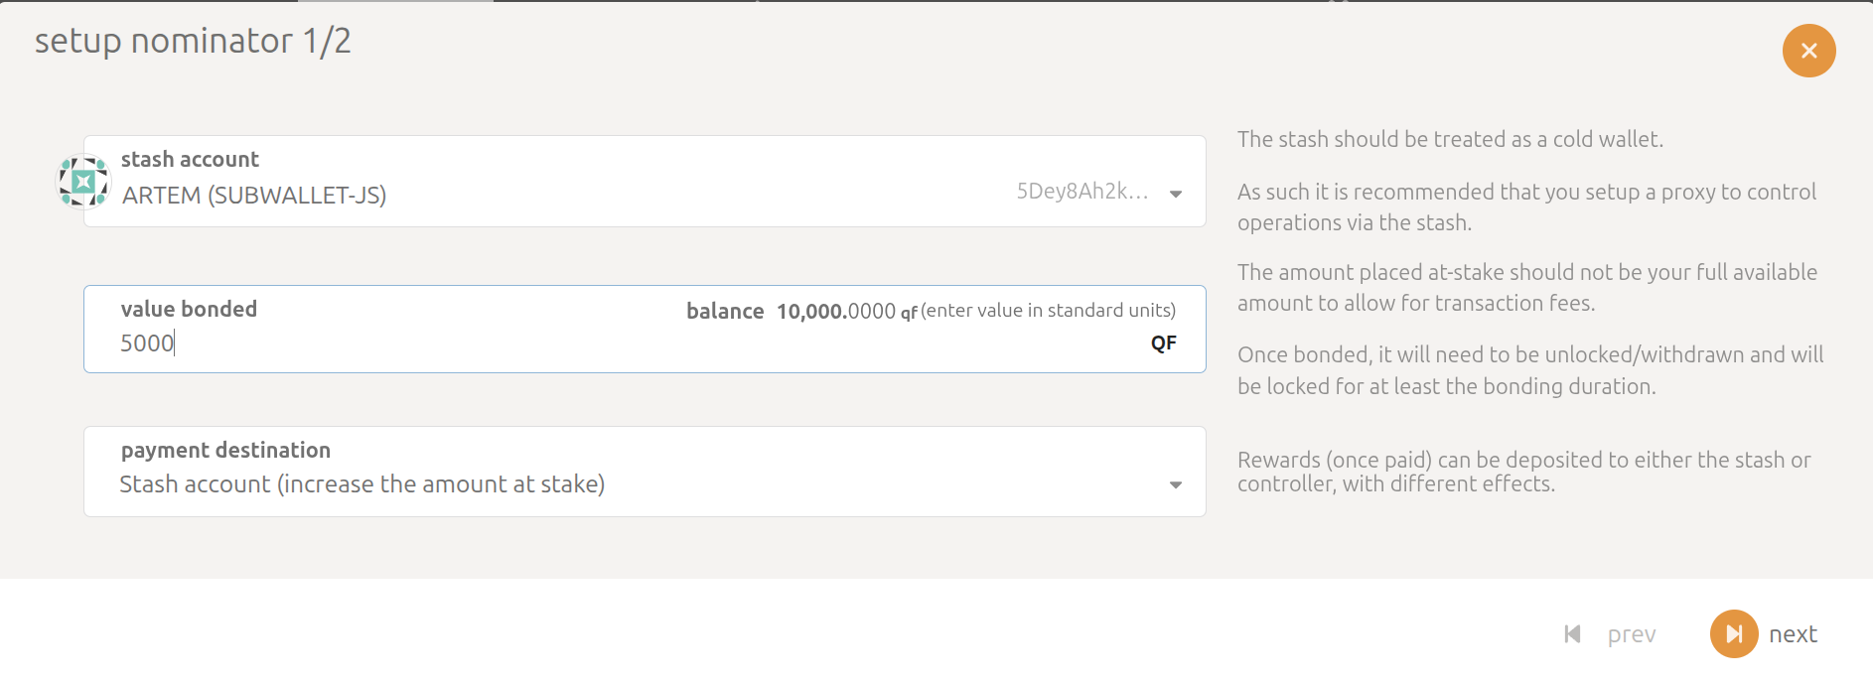This screenshot has height=685, width=1873.
Task: Click the prev button
Action: point(1632,633)
